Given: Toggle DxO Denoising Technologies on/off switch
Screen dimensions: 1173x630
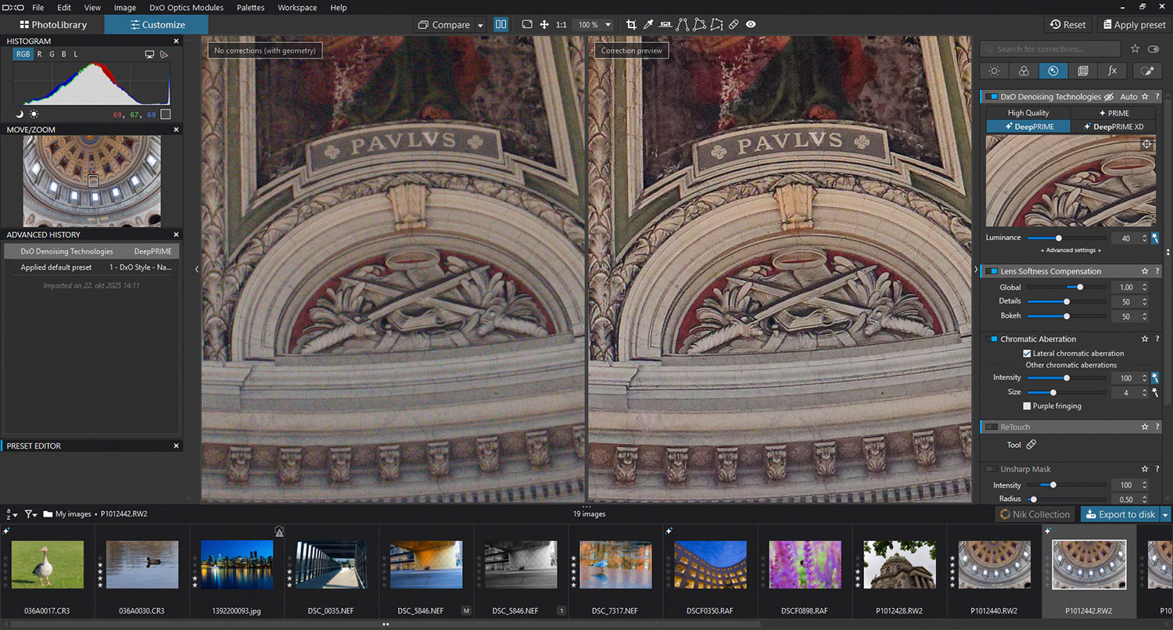Looking at the screenshot, I should (991, 97).
